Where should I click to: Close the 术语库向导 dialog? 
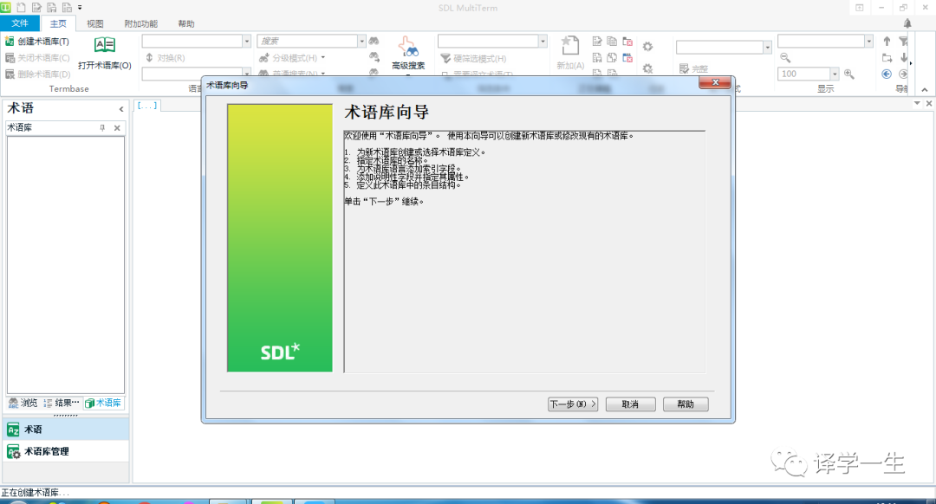click(x=715, y=82)
